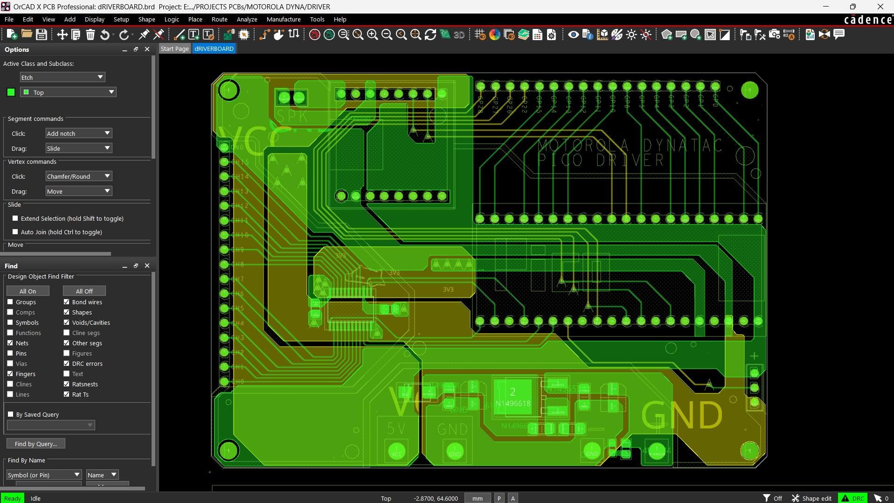Enable By Saved Query checkbox
The image size is (894, 503).
tap(11, 414)
